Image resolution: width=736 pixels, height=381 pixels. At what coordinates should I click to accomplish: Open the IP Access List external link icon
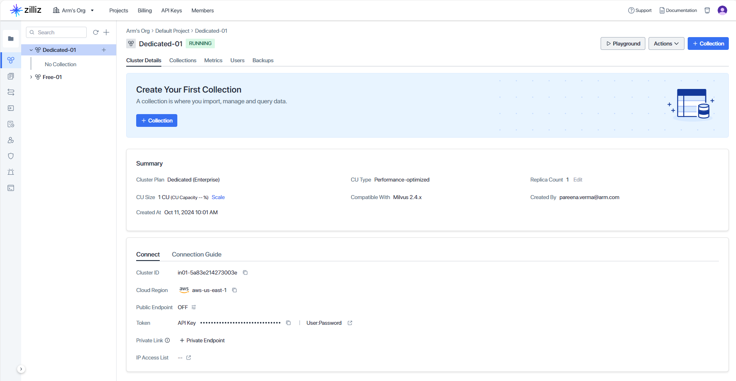(188, 357)
